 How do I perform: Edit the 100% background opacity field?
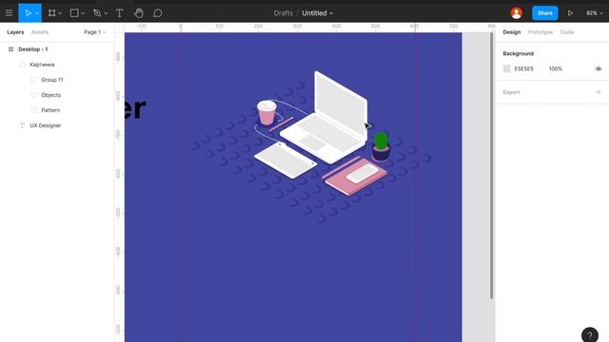[x=556, y=68]
